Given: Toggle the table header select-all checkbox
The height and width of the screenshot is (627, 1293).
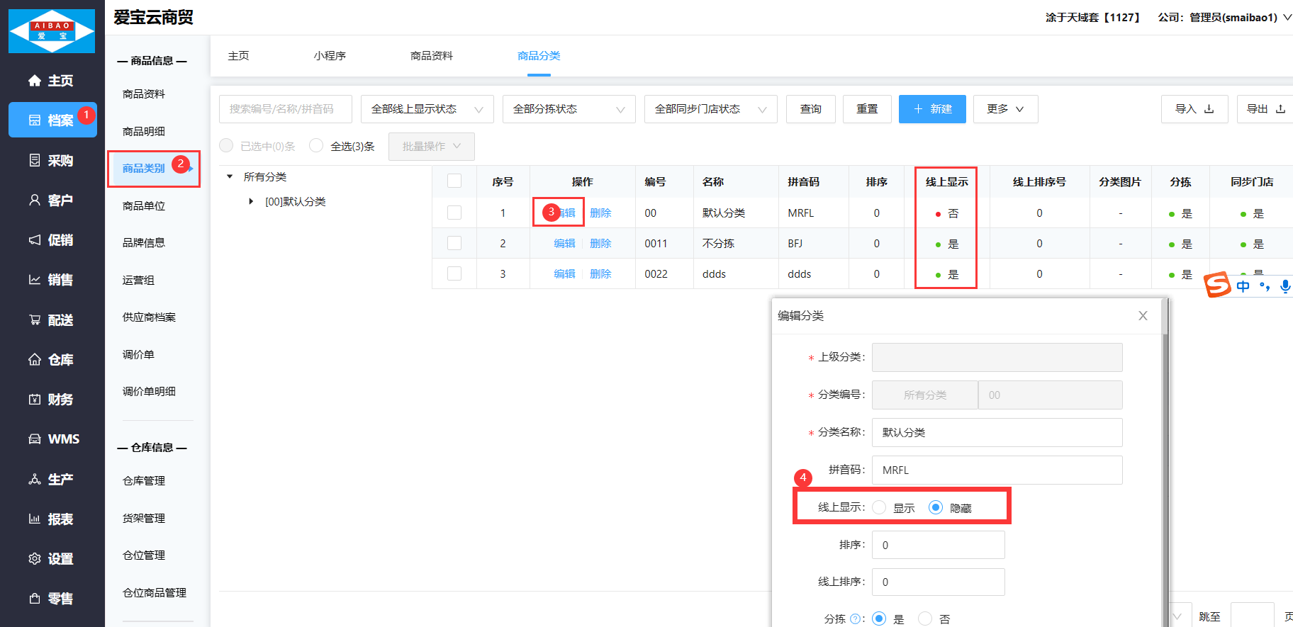Looking at the screenshot, I should coord(454,181).
